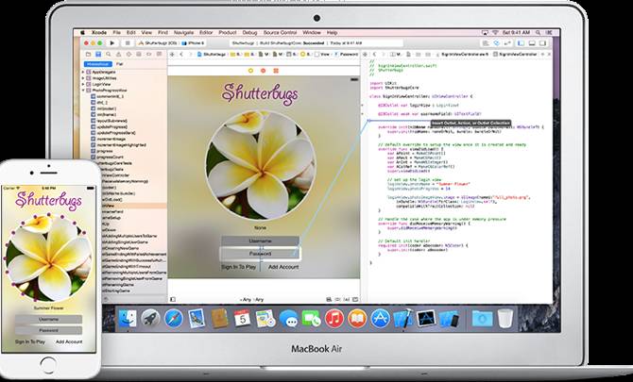Select the assistant editor button
Image resolution: width=633 pixels, height=382 pixels.
[496, 42]
